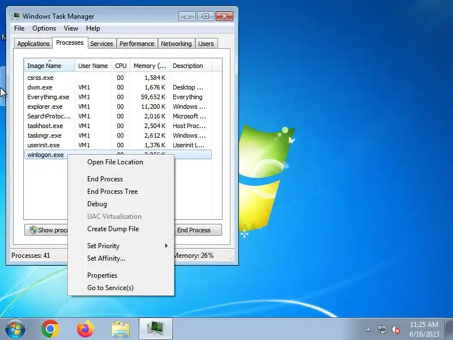Switch to the Services tab
The height and width of the screenshot is (340, 453).
coord(101,44)
